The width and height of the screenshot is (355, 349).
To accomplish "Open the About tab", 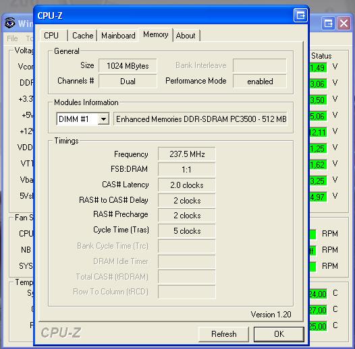I will click(186, 36).
